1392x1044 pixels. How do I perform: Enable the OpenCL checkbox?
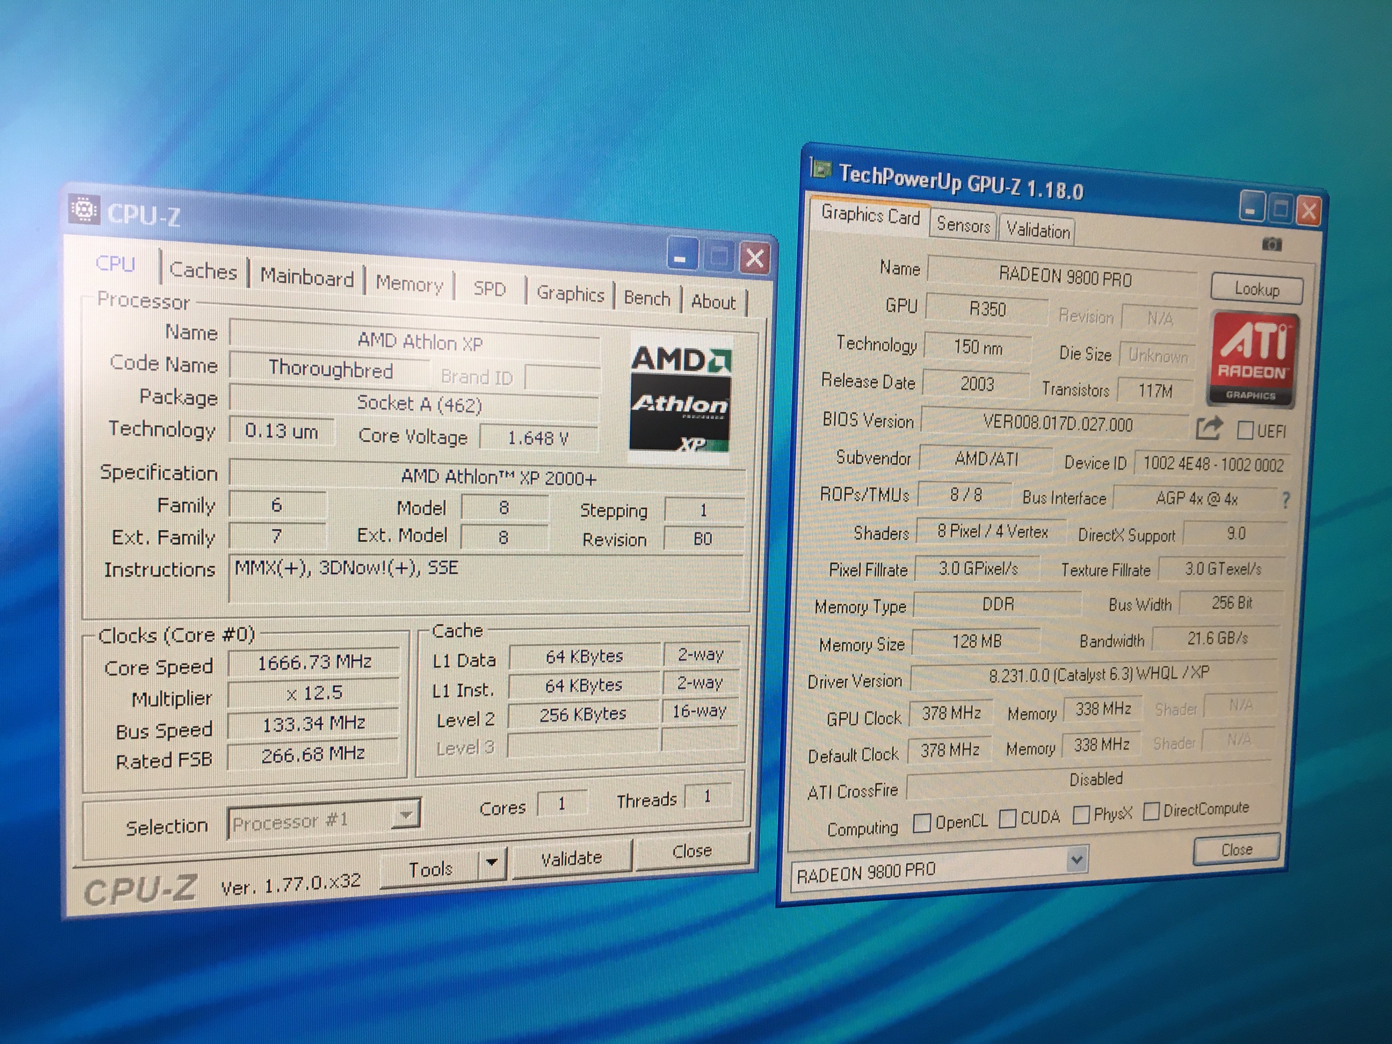click(x=921, y=823)
